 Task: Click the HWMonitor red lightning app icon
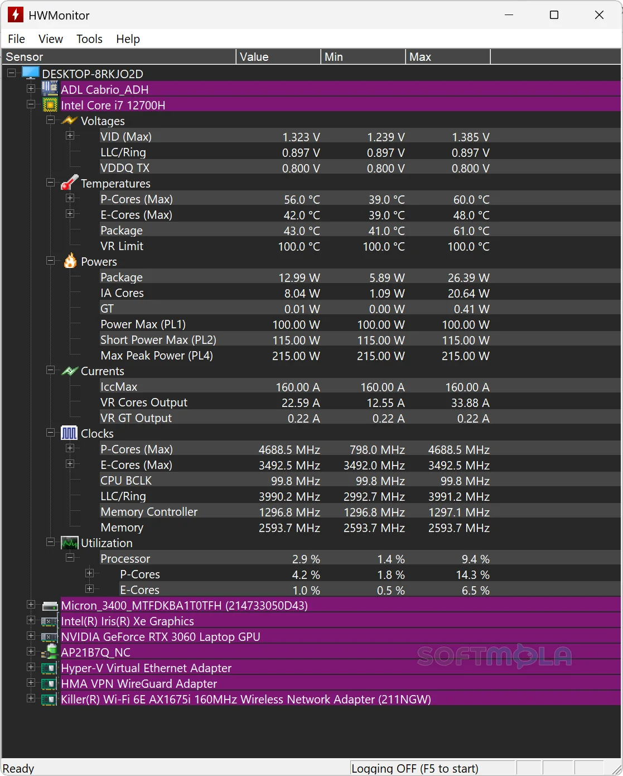(x=15, y=15)
